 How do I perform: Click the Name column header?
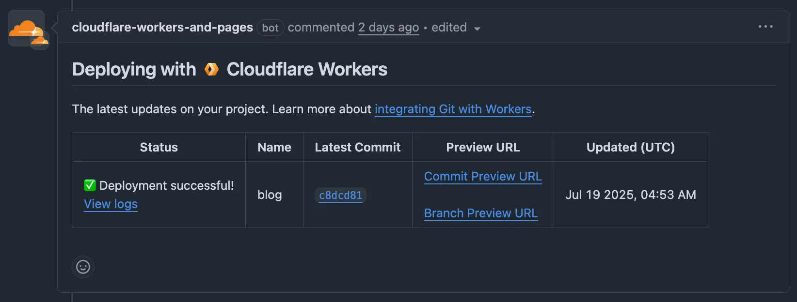[x=274, y=147]
